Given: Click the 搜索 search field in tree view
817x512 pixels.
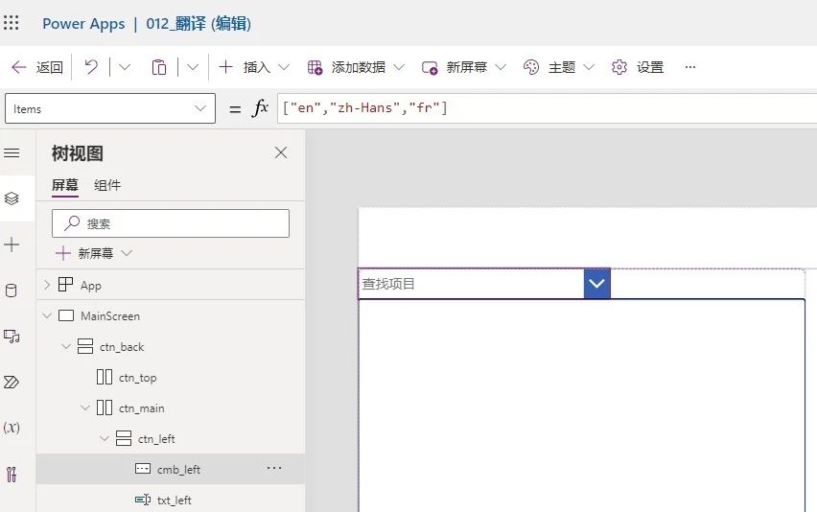Looking at the screenshot, I should coord(171,223).
